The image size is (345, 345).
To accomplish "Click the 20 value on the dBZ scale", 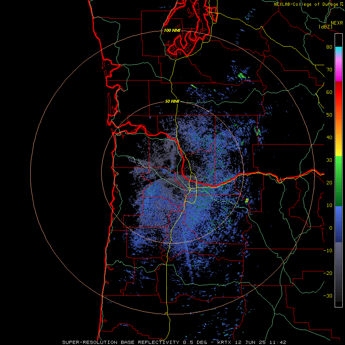I will point(329,183).
